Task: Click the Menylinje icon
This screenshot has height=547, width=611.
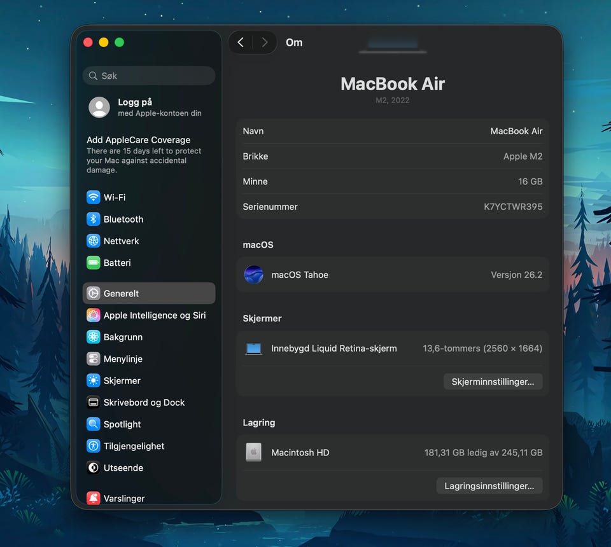Action: [93, 359]
